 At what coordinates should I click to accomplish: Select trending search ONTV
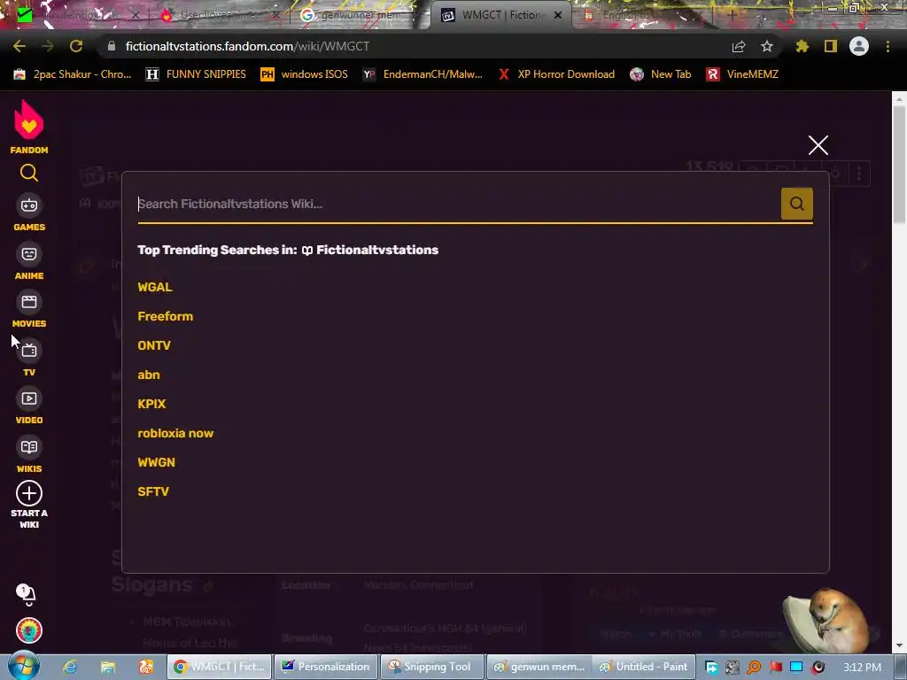[154, 345]
